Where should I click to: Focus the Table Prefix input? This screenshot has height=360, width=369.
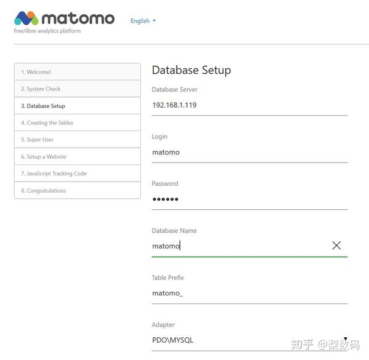click(x=249, y=293)
